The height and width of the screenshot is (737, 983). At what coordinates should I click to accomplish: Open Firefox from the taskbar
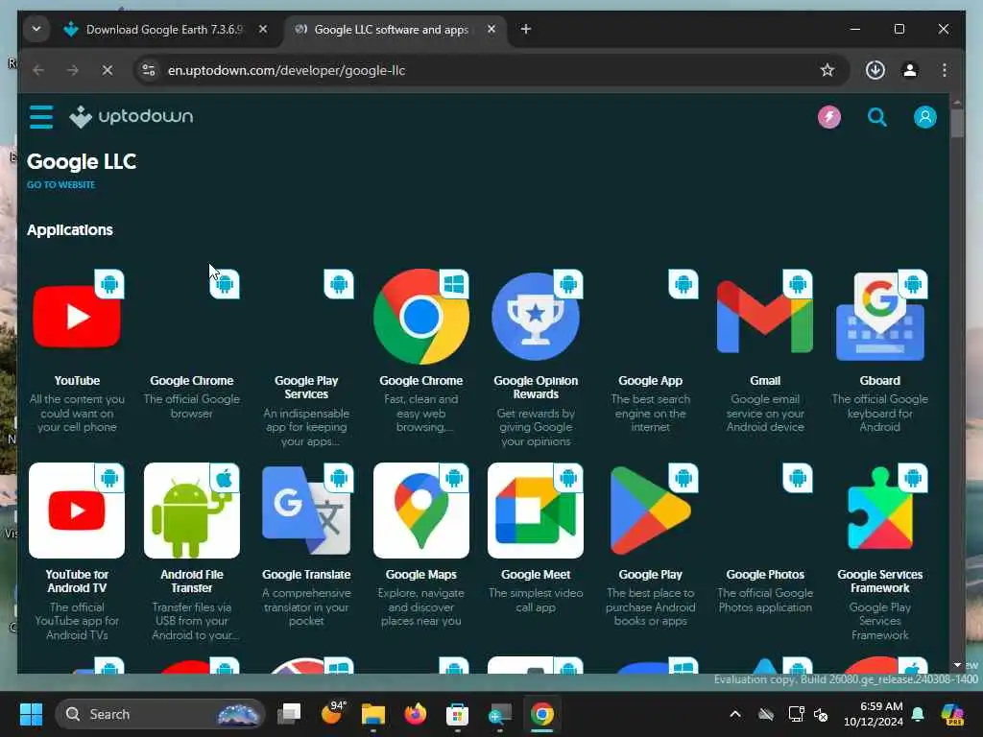tap(415, 714)
